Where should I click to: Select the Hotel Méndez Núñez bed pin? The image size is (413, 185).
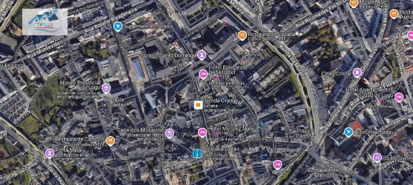202,132
